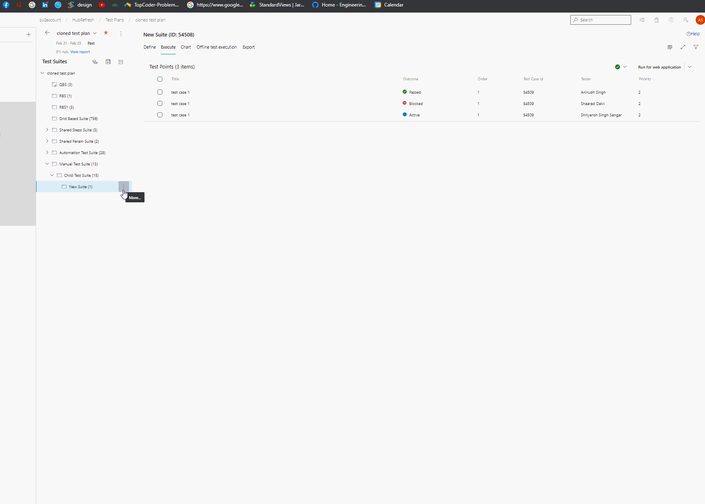Click into the Search field

click(x=601, y=20)
